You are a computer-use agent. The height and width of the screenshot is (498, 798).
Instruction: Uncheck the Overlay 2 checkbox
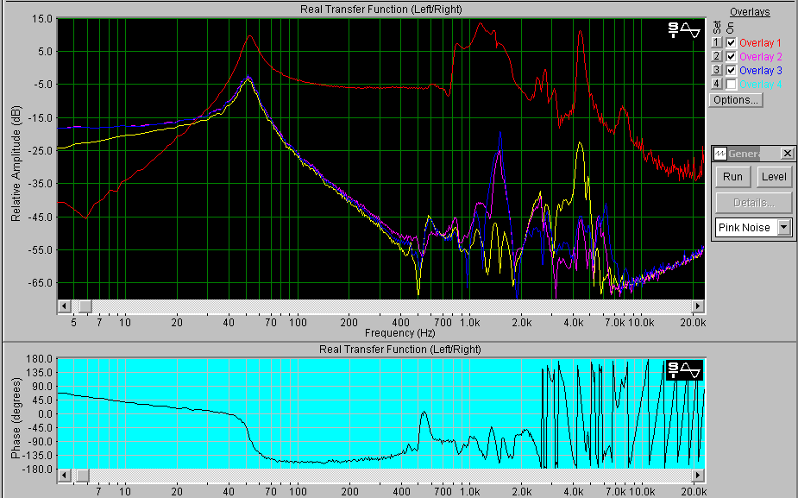[731, 56]
